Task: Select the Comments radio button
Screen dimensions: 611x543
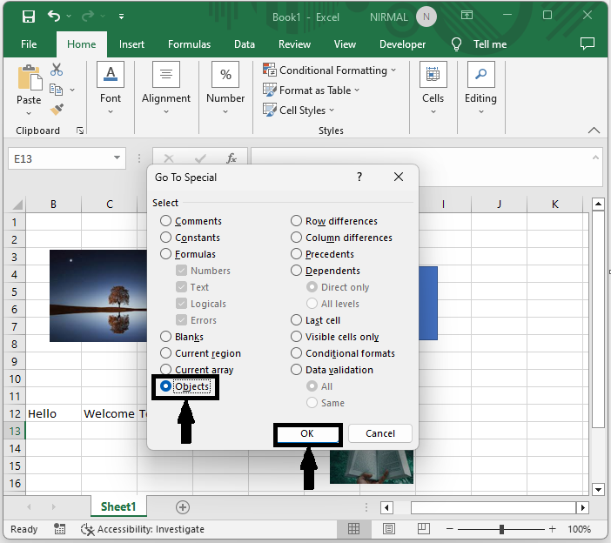Action: pyautogui.click(x=166, y=221)
